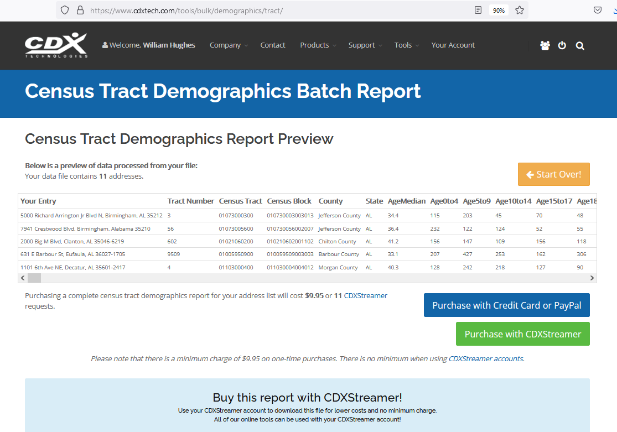Select the 5000 Richard Arrington Jr Blvd entry
This screenshot has height=432, width=617.
(x=91, y=216)
